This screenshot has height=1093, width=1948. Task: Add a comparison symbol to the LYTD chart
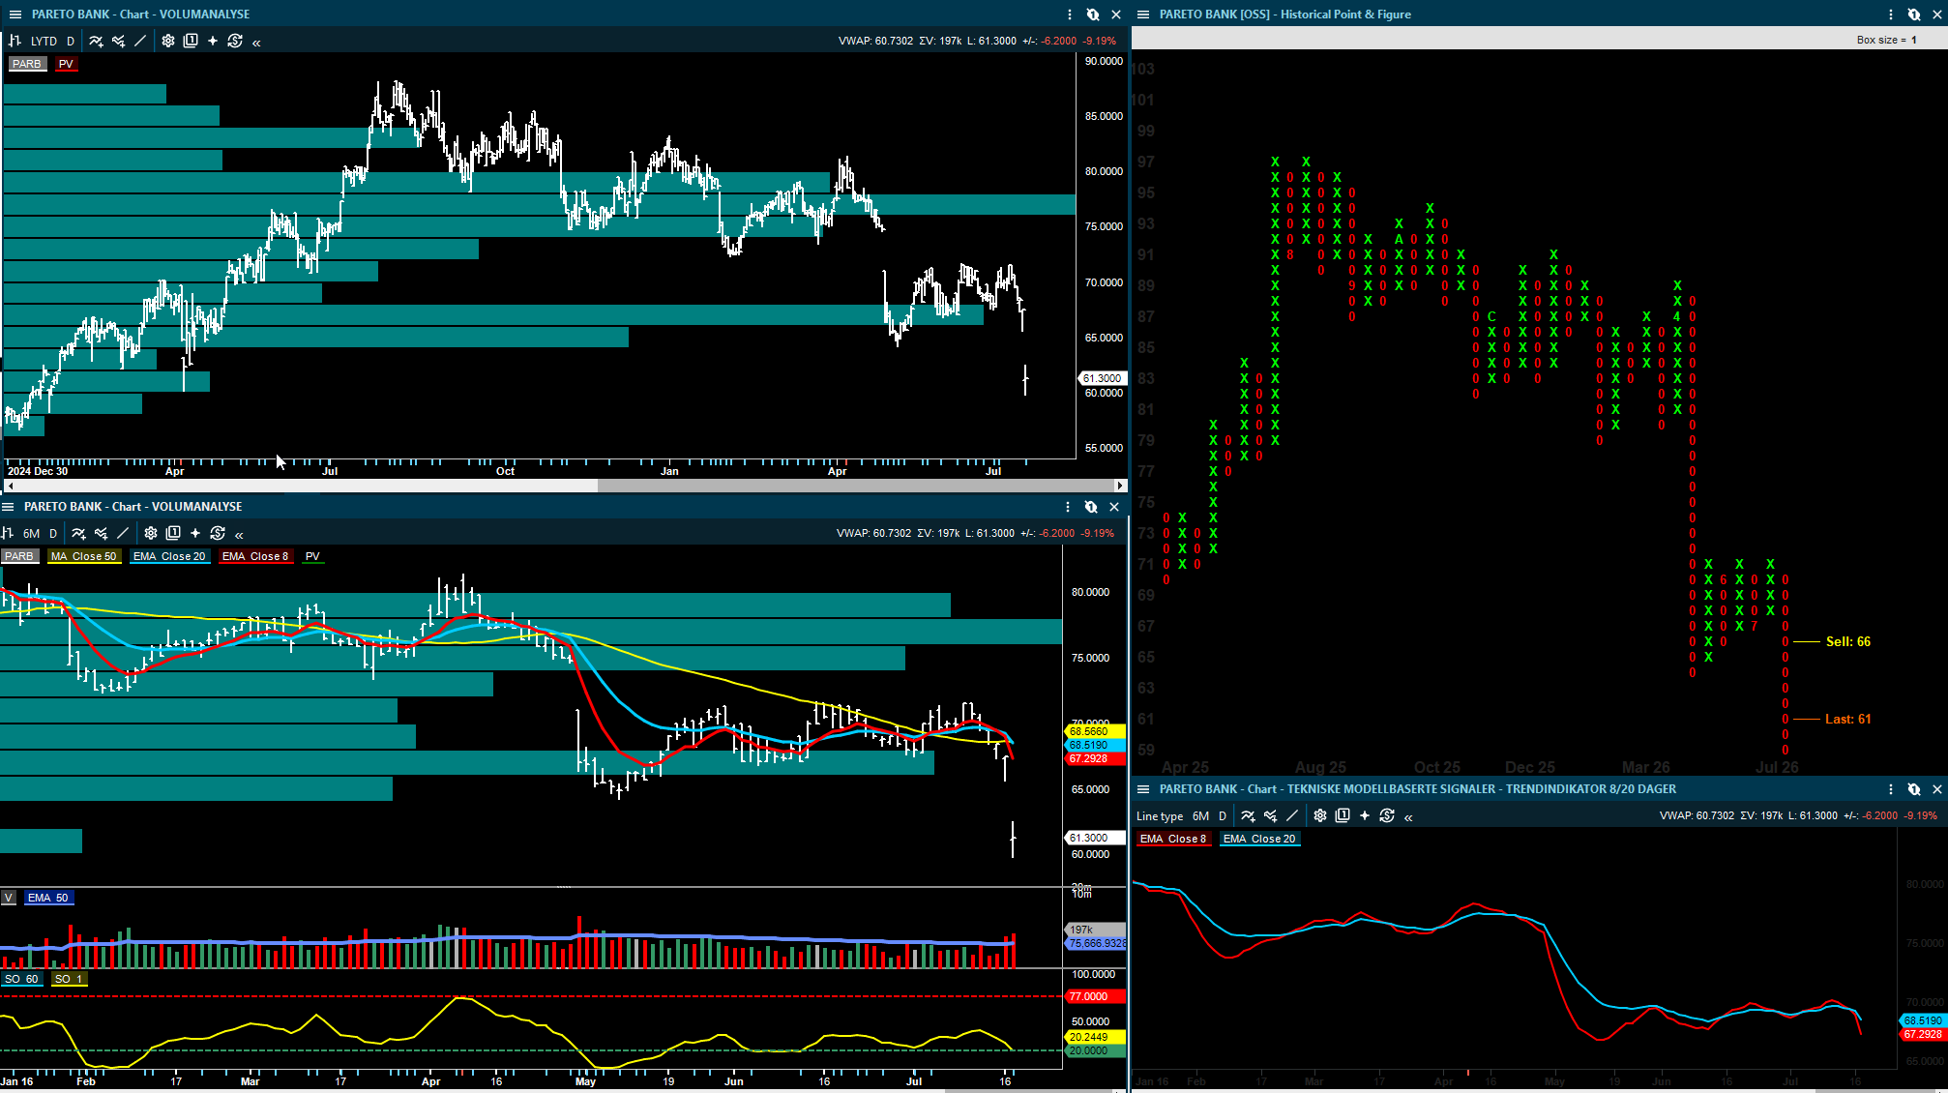(118, 41)
